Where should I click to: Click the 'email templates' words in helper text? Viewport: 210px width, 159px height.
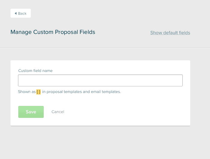105,92
